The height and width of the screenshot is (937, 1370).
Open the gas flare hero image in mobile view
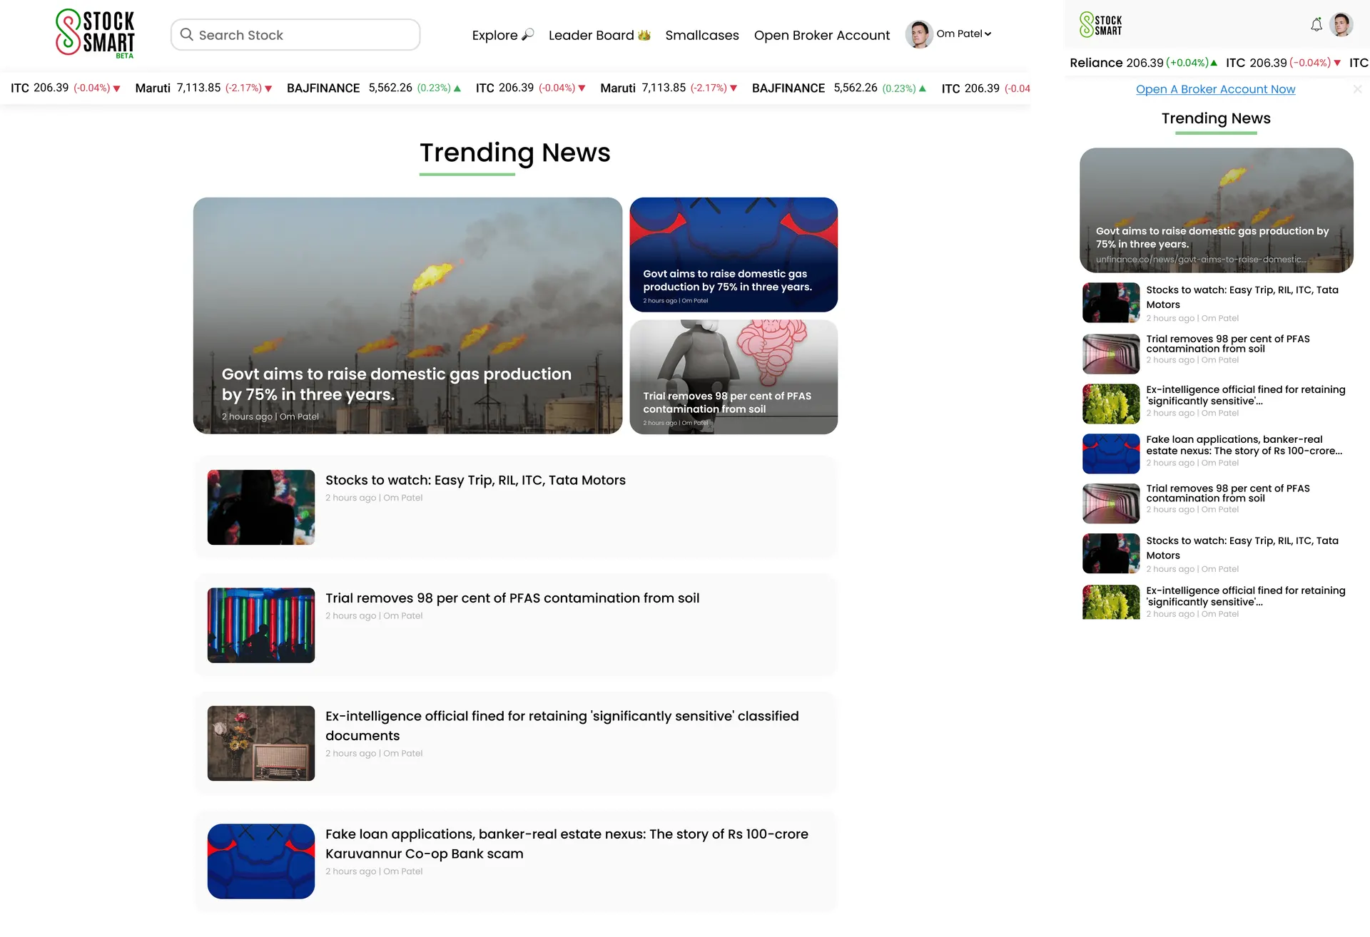click(x=1217, y=210)
